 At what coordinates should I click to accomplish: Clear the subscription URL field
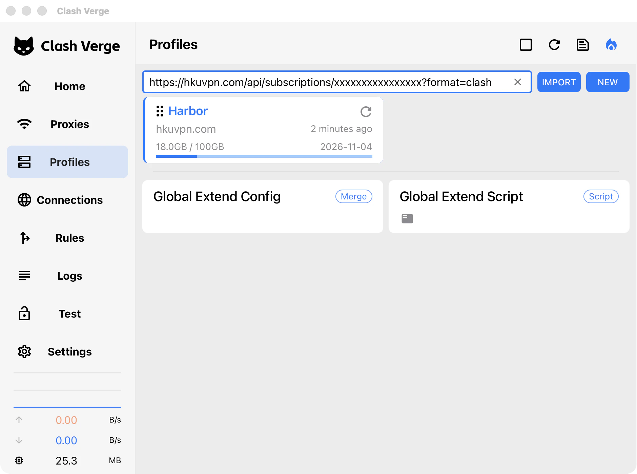tap(518, 82)
